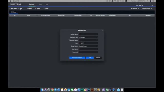Screen dimensions: 164x92
Task: Click the blue Add button in dialog
Action: [90, 58]
